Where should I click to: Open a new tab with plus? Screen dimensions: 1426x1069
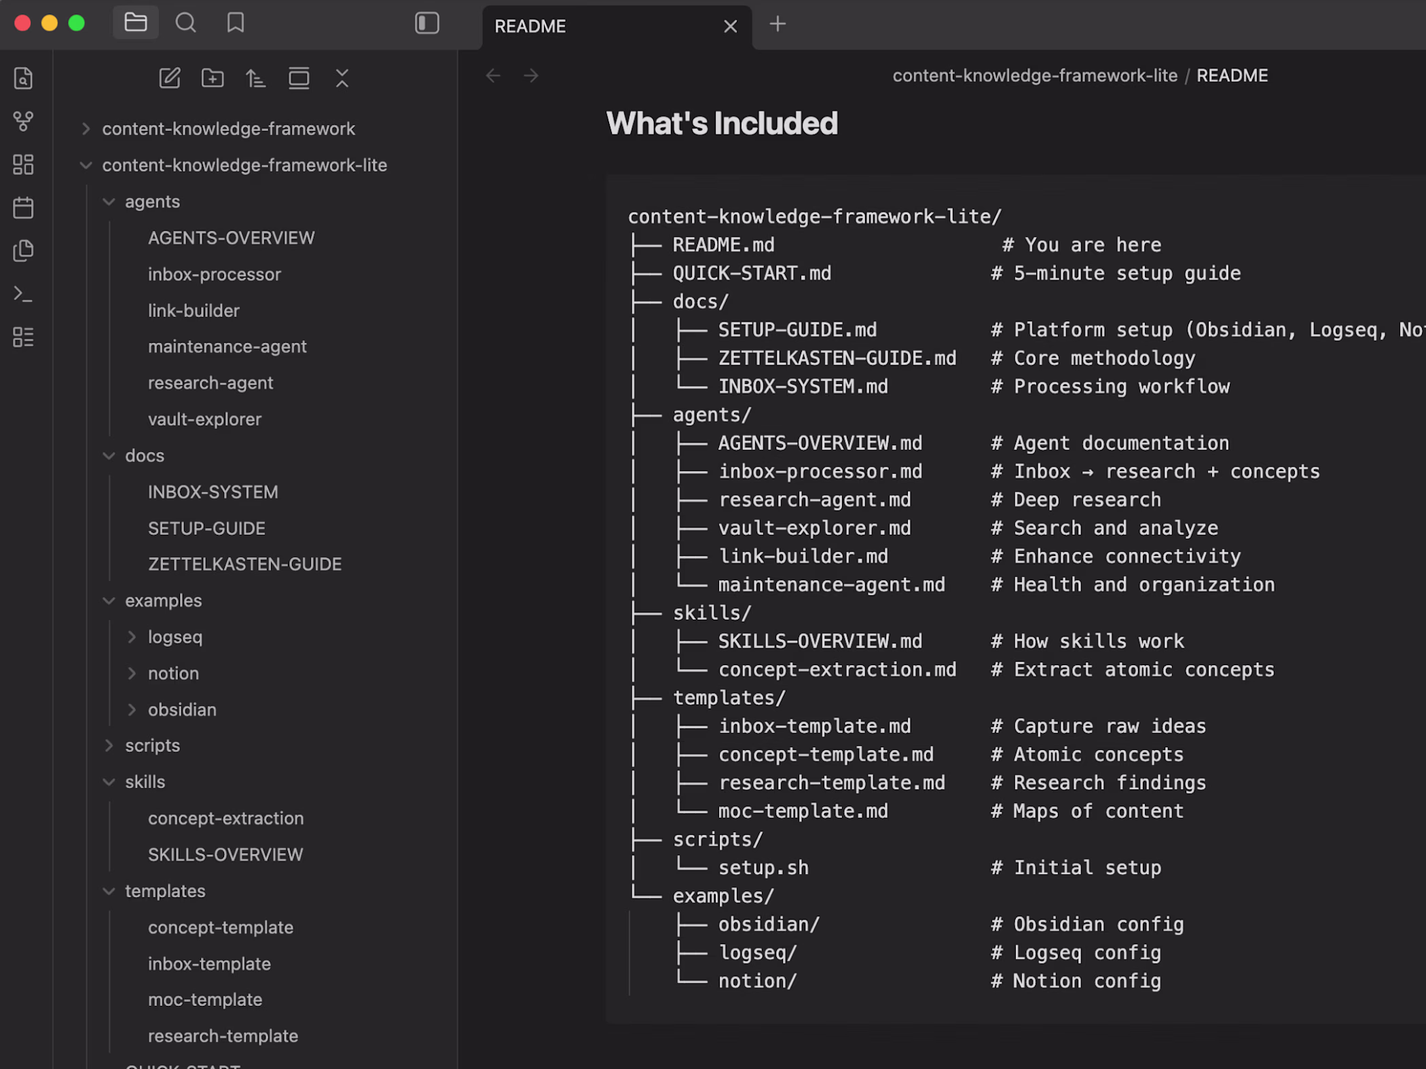click(778, 24)
